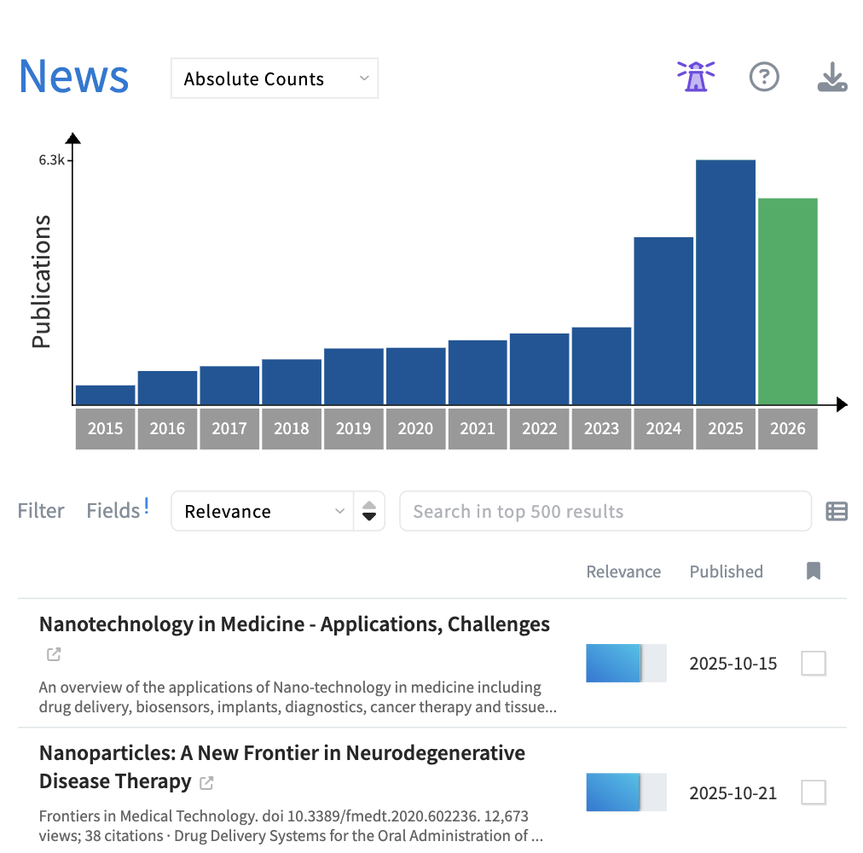Open the lighthouse alert icon
Image resolution: width=863 pixels, height=853 pixels.
click(695, 76)
